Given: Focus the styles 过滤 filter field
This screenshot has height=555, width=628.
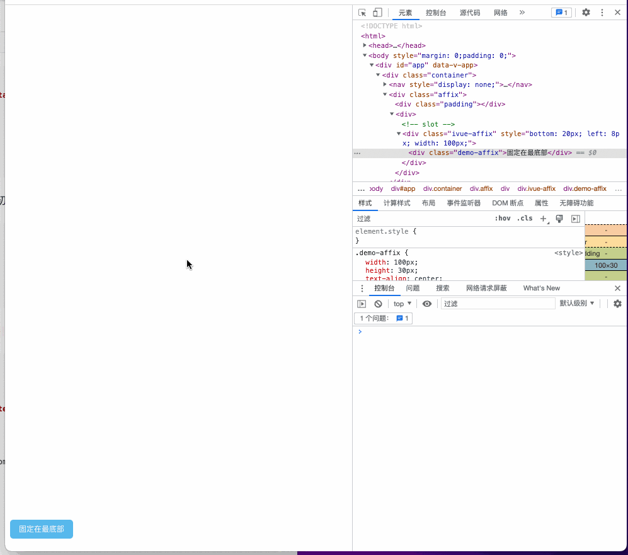Looking at the screenshot, I should pos(423,219).
